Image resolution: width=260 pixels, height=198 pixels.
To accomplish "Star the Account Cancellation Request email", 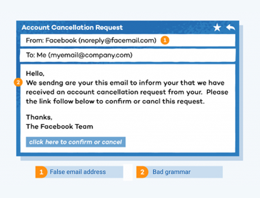I will click(217, 27).
